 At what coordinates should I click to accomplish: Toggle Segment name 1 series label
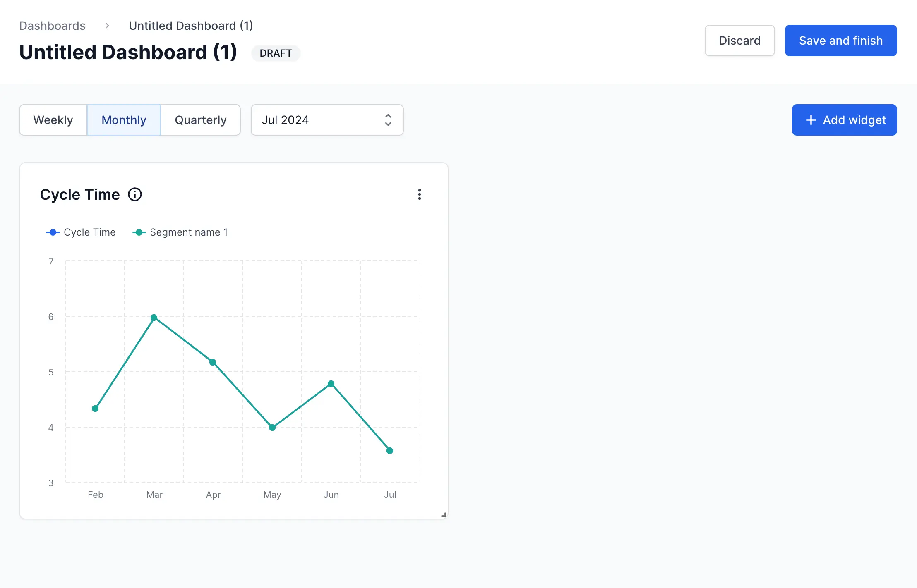click(189, 232)
